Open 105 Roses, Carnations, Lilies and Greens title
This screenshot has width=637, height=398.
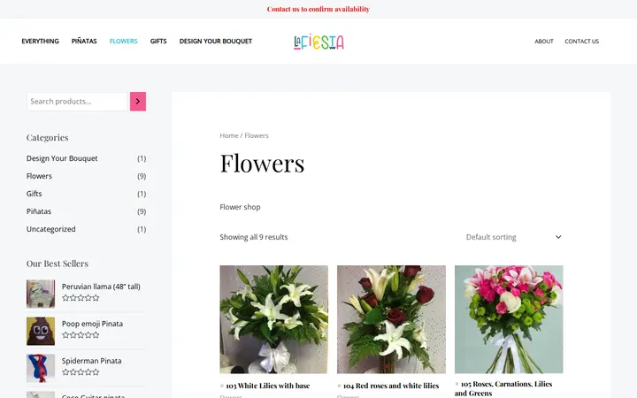(503, 388)
